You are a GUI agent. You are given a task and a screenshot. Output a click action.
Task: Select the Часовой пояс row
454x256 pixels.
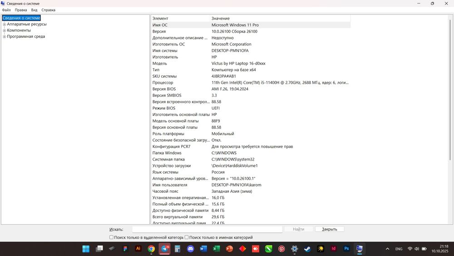[x=251, y=191]
